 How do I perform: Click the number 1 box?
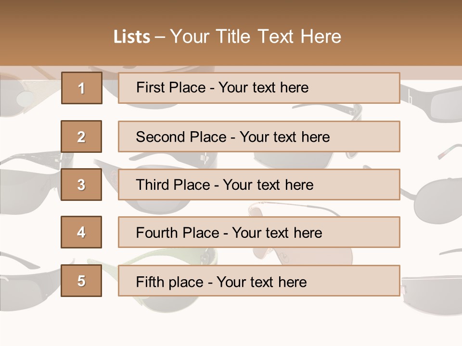tap(82, 88)
